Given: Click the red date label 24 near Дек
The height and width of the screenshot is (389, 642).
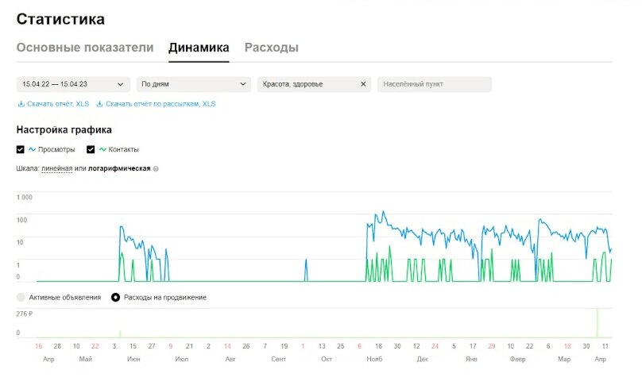Looking at the screenshot, I should click(x=435, y=346).
